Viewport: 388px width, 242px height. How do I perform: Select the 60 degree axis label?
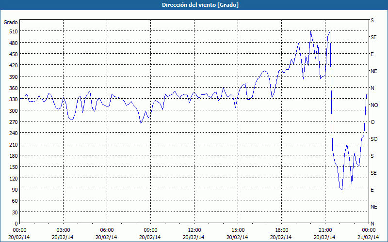(15, 201)
